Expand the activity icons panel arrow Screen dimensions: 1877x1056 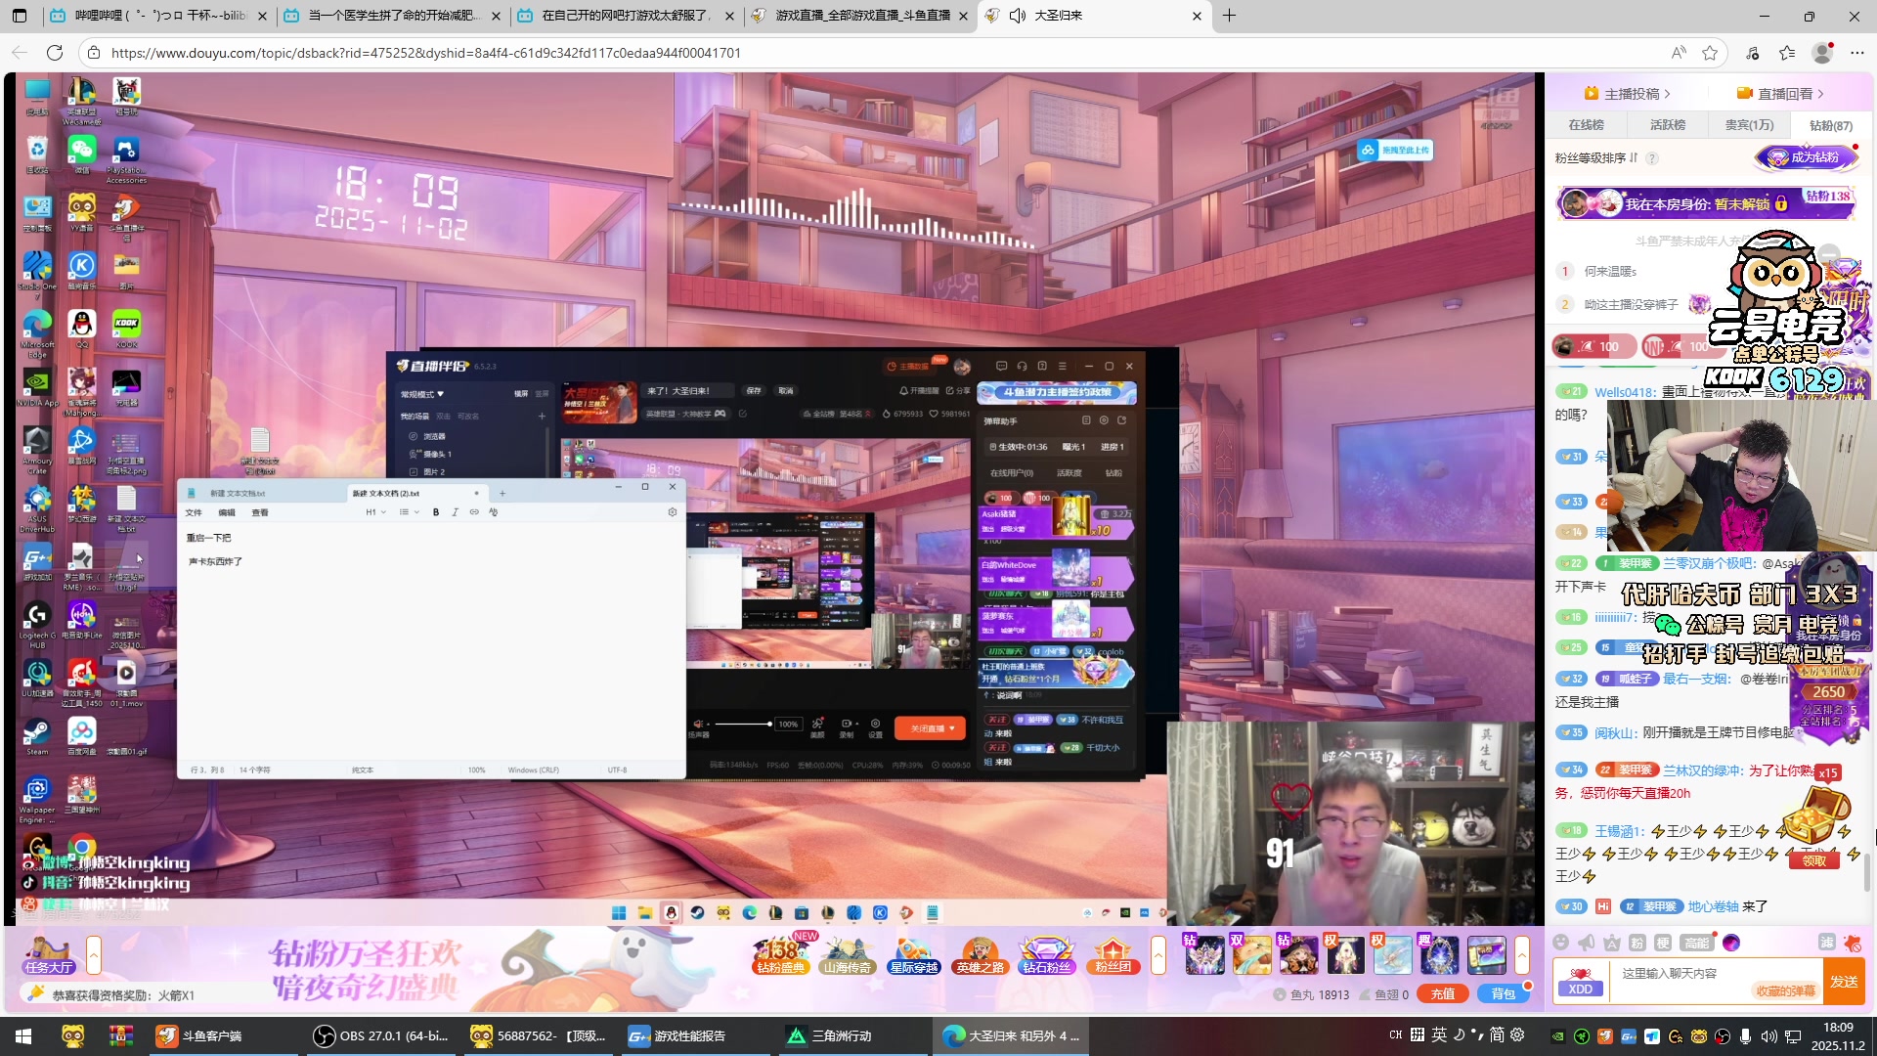click(x=1158, y=954)
